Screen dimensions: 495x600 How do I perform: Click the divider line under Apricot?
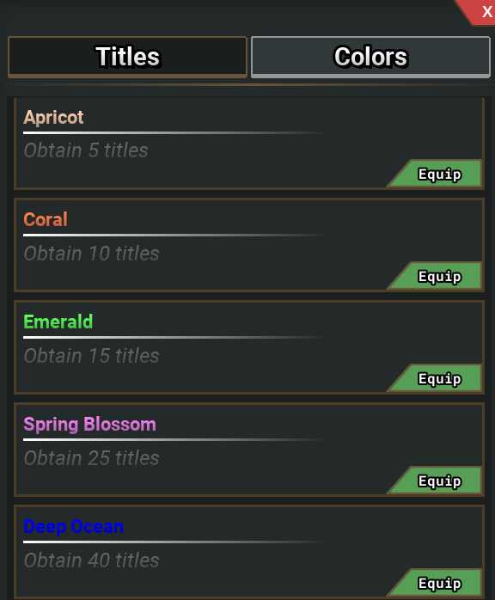[x=173, y=132]
